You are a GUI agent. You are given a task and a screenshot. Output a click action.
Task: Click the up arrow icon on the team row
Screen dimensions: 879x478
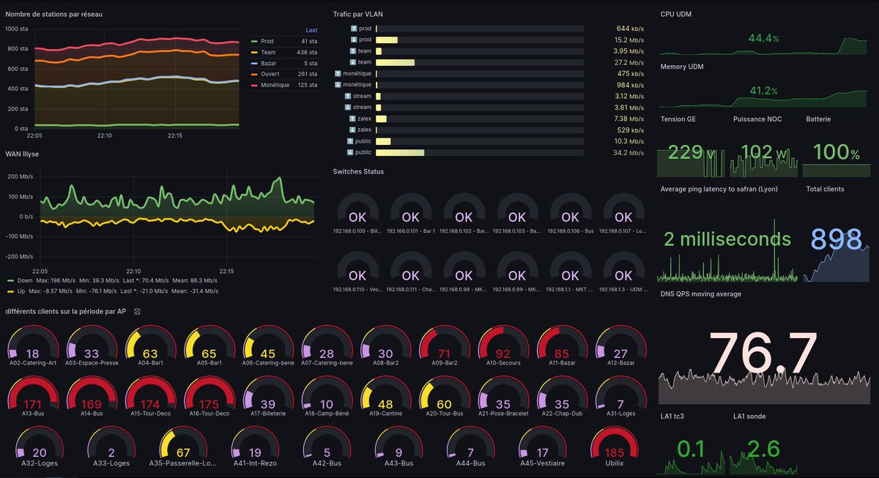(355, 51)
